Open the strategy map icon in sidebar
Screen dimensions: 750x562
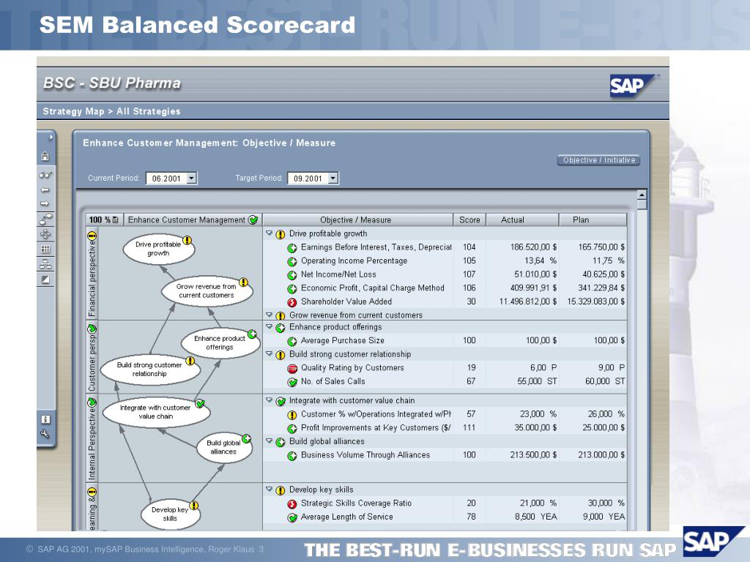(x=45, y=219)
